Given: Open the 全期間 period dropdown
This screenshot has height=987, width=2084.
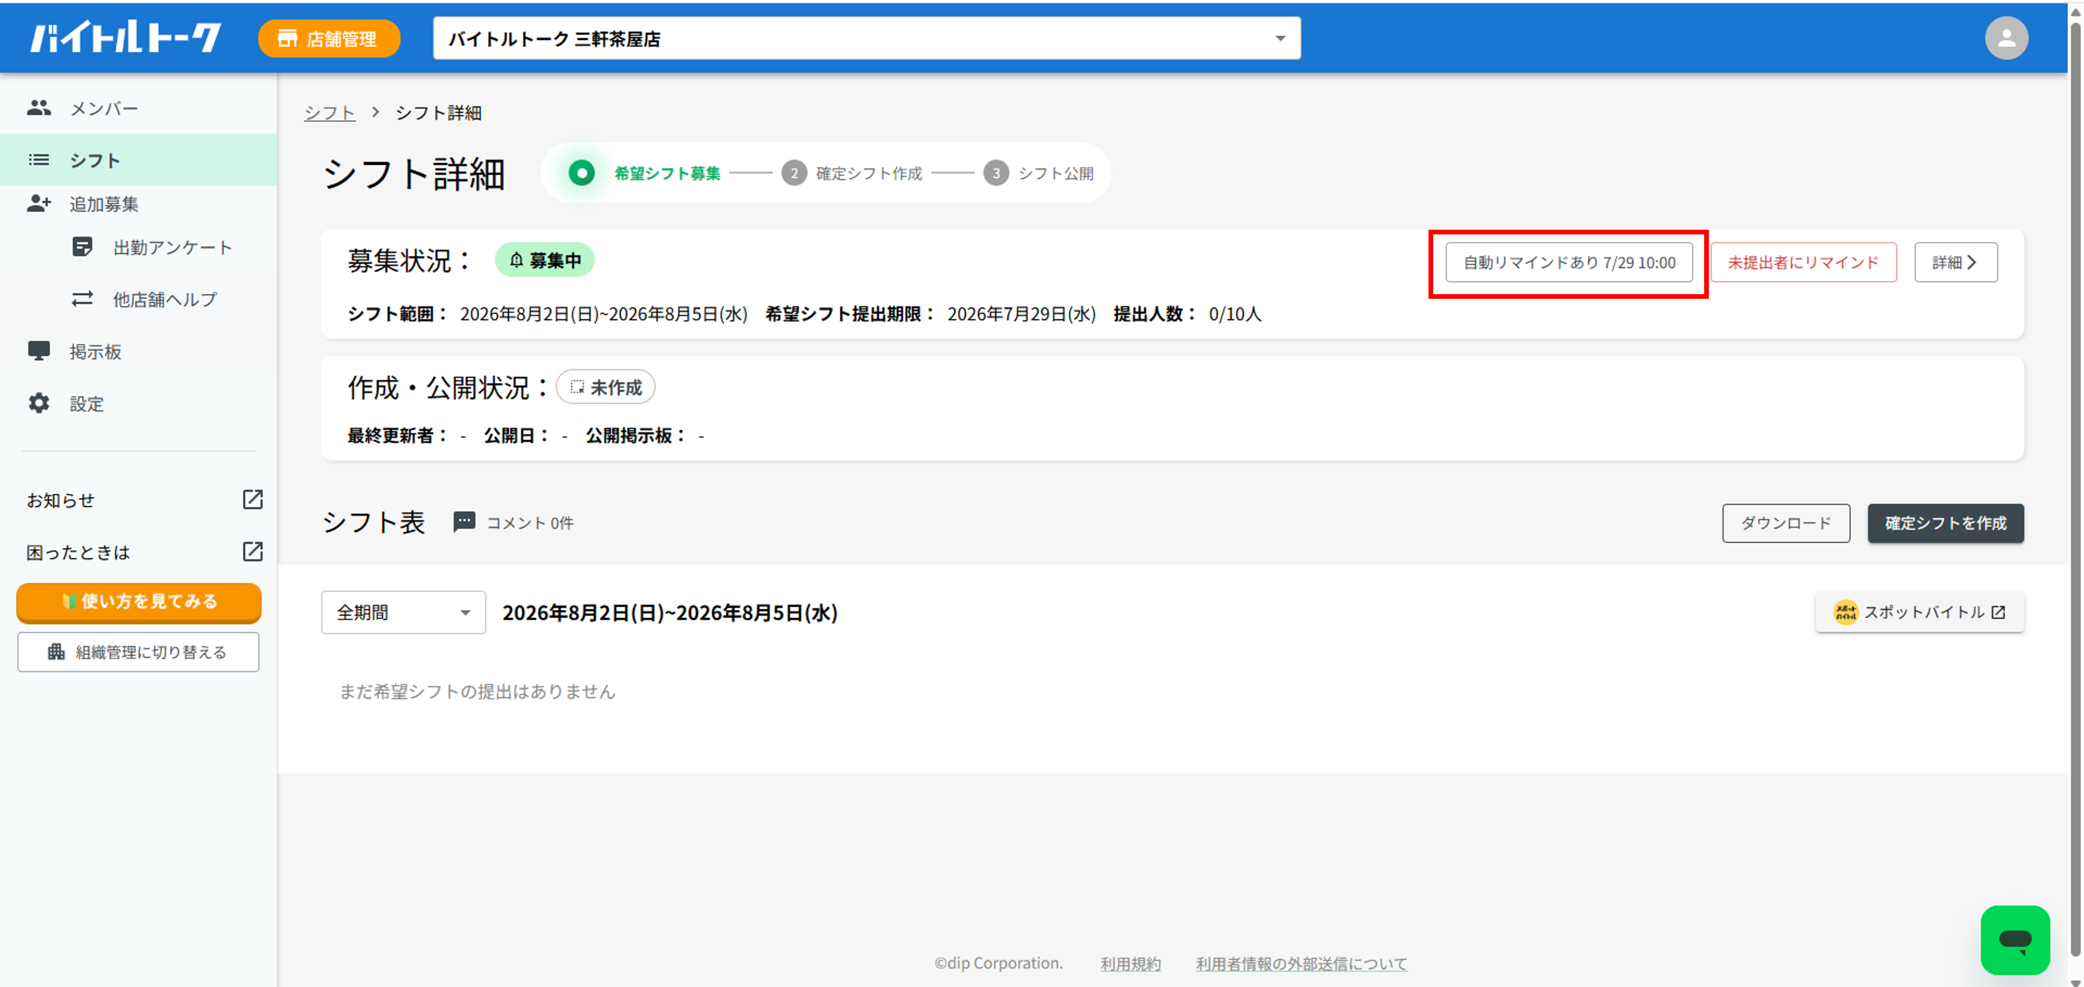Looking at the screenshot, I should 403,612.
